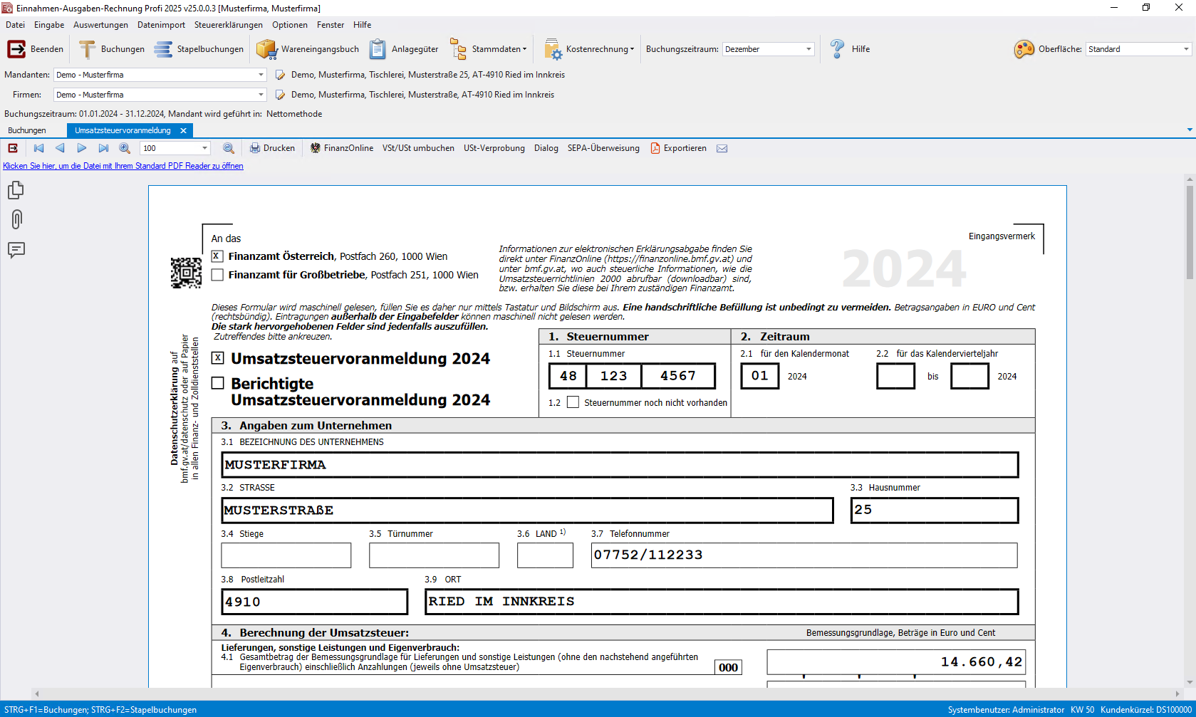Show attachments paperclip in PDF sidebar
The image size is (1196, 717).
pyautogui.click(x=16, y=219)
